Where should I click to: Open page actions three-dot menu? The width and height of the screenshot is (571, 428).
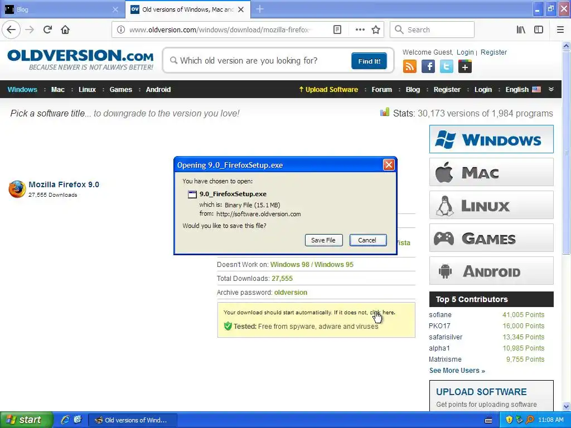point(360,30)
